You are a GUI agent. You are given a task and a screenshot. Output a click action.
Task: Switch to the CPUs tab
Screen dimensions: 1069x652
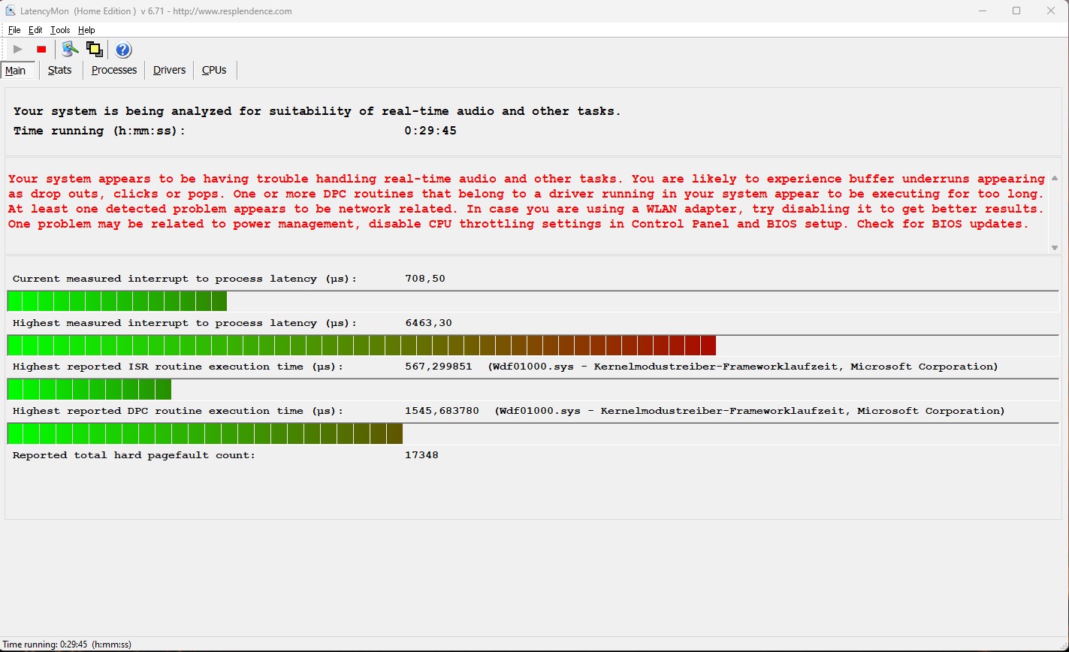point(214,70)
